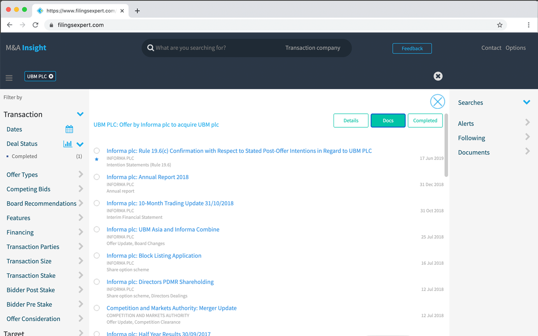Select radio for Block Listing Application

pos(97,255)
